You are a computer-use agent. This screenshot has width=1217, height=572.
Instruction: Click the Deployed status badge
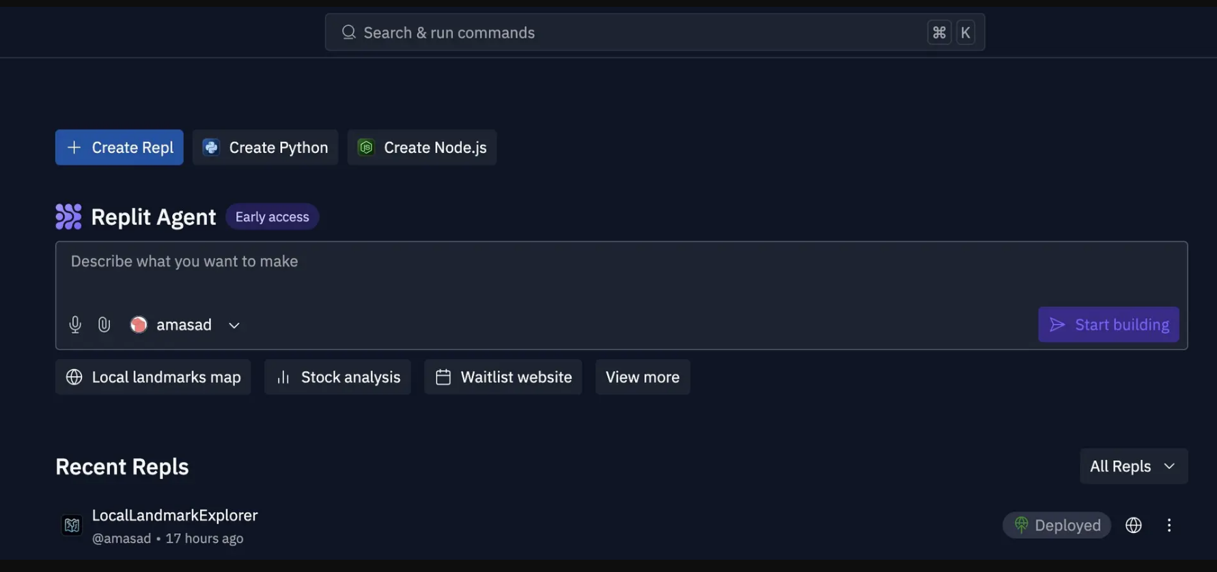[x=1057, y=525]
